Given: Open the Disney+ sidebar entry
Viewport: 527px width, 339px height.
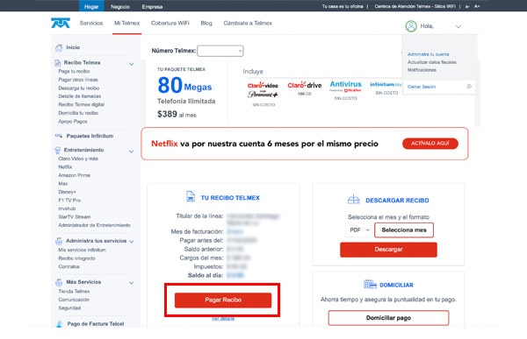Looking at the screenshot, I should pos(67,192).
